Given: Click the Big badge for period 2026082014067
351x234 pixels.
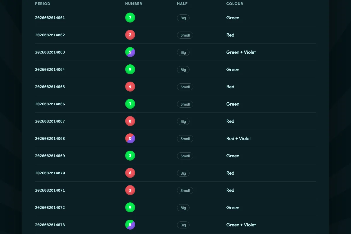Looking at the screenshot, I should point(183,122).
